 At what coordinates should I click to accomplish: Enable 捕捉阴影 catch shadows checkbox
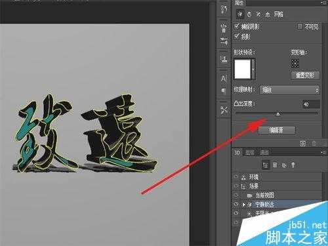click(x=237, y=26)
